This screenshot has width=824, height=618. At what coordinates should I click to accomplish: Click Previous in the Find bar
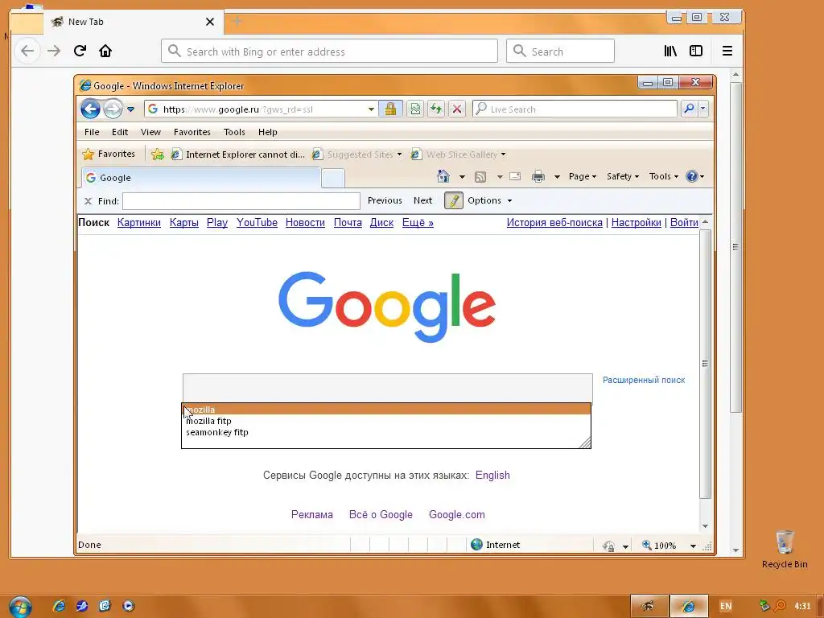pos(385,200)
